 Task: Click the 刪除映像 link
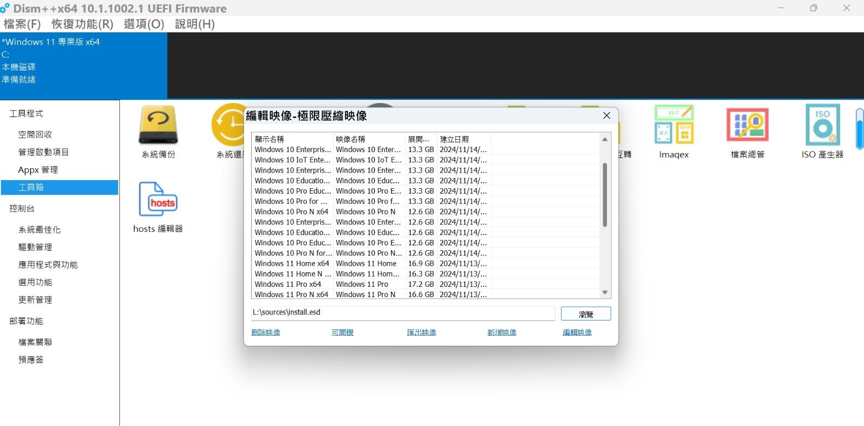(x=266, y=332)
